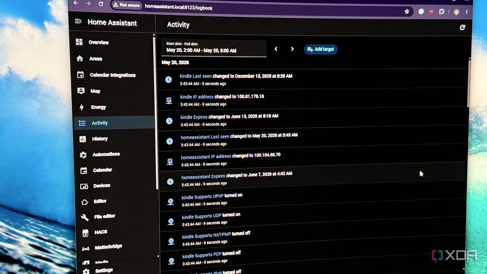Open the Matterbridge icon
The height and width of the screenshot is (274, 487).
pyautogui.click(x=86, y=248)
